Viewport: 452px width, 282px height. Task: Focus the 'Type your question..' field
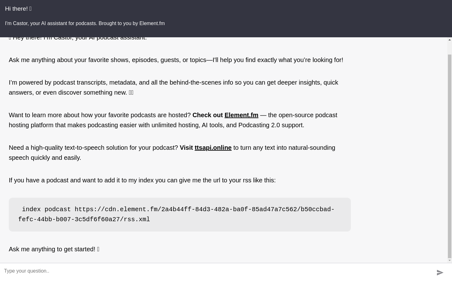(x=217, y=271)
